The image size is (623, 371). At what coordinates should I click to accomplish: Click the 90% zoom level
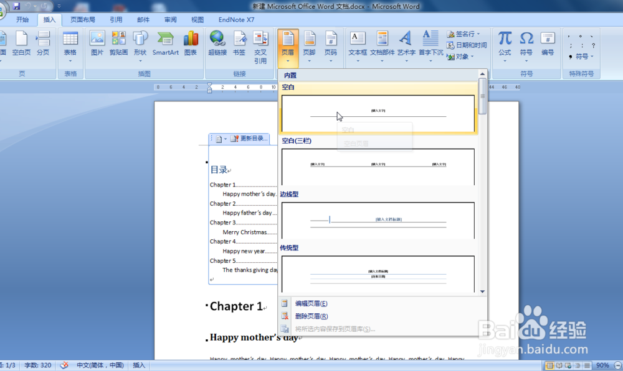pos(602,365)
